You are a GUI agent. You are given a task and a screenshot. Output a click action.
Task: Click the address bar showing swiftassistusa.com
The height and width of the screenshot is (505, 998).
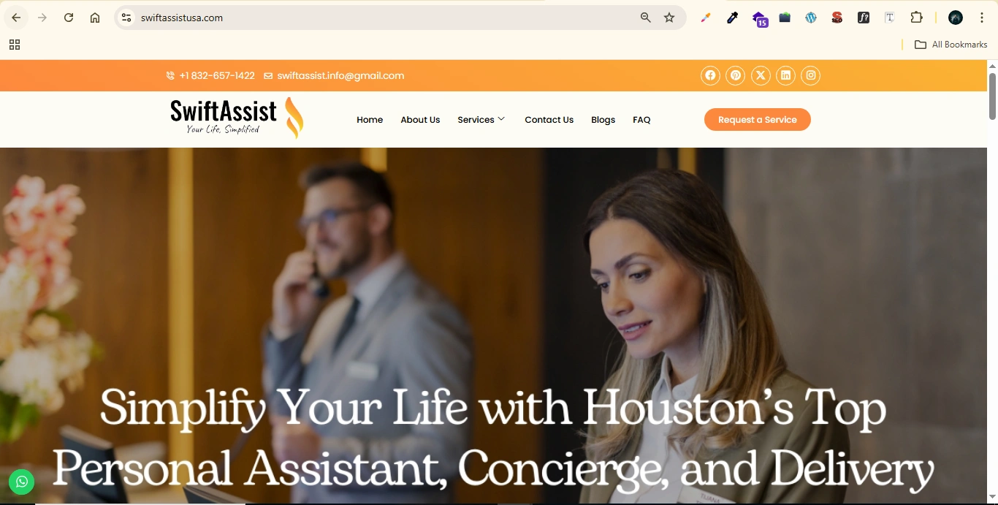coord(380,18)
